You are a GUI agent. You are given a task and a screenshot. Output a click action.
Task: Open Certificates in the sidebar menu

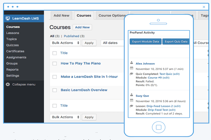(x=15, y=51)
